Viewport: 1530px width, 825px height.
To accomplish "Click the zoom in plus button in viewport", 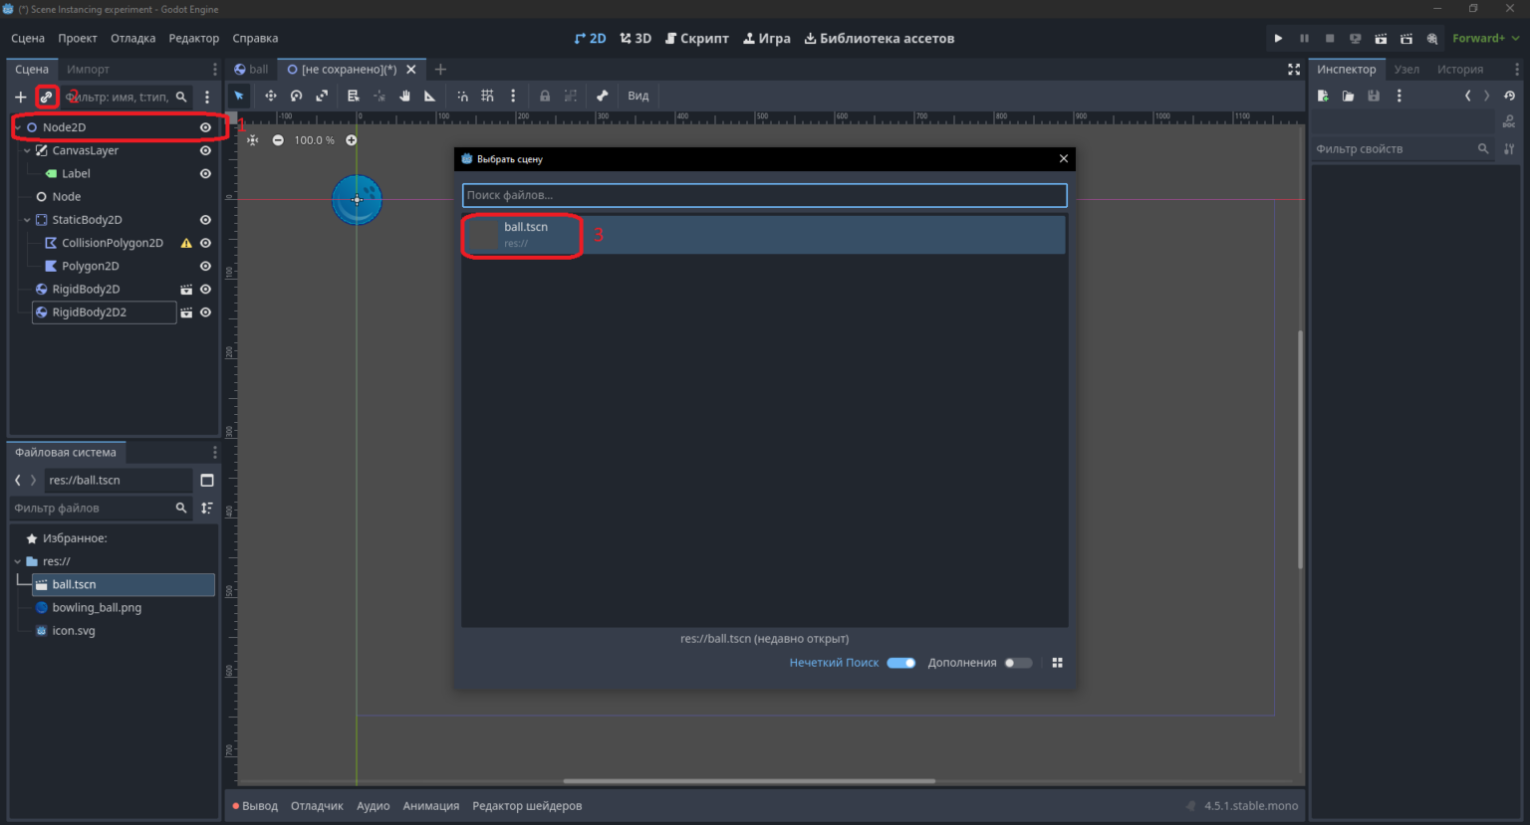I will [x=351, y=140].
